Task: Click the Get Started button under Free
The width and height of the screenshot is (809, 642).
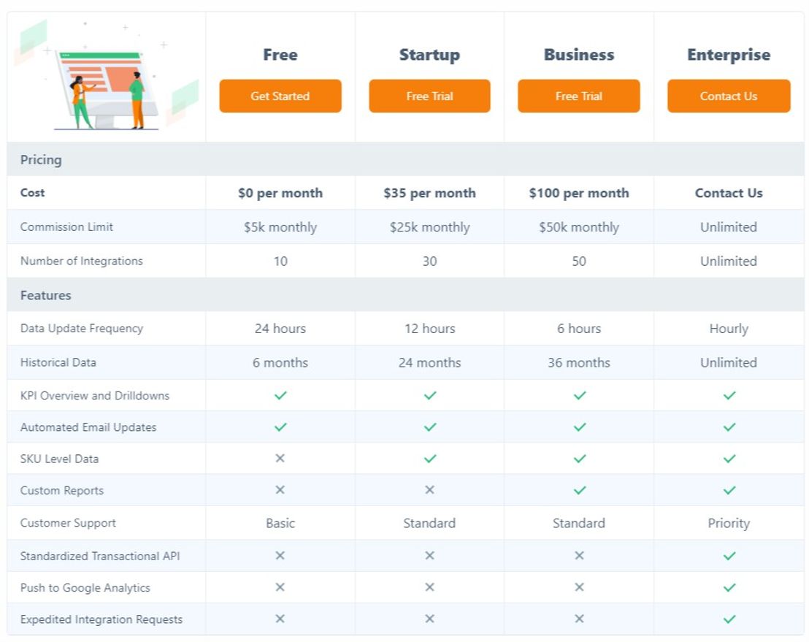Action: [x=280, y=96]
